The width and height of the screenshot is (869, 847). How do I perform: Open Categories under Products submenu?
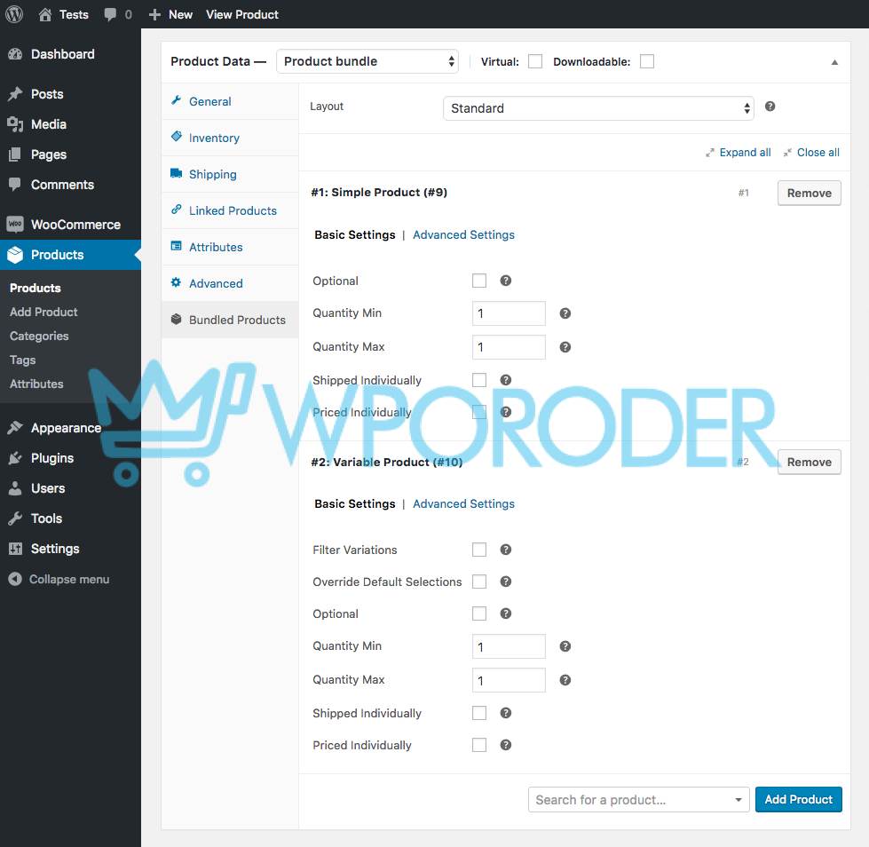pos(39,336)
